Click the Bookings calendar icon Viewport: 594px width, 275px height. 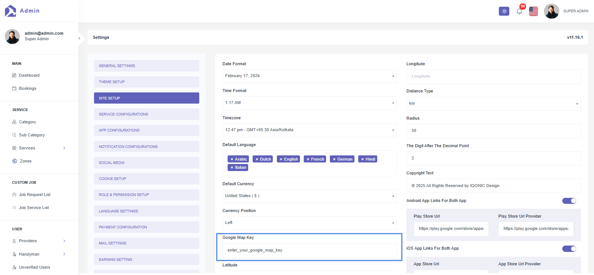14,88
